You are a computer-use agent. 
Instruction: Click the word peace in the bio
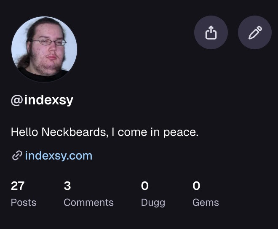(181, 133)
